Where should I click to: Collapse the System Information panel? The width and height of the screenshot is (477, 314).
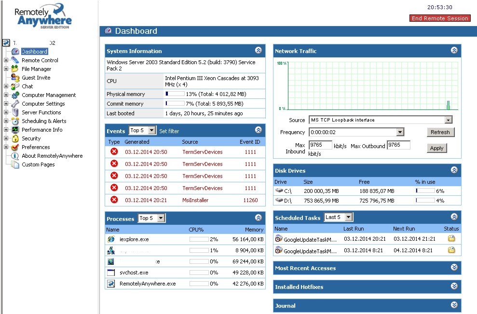click(258, 50)
